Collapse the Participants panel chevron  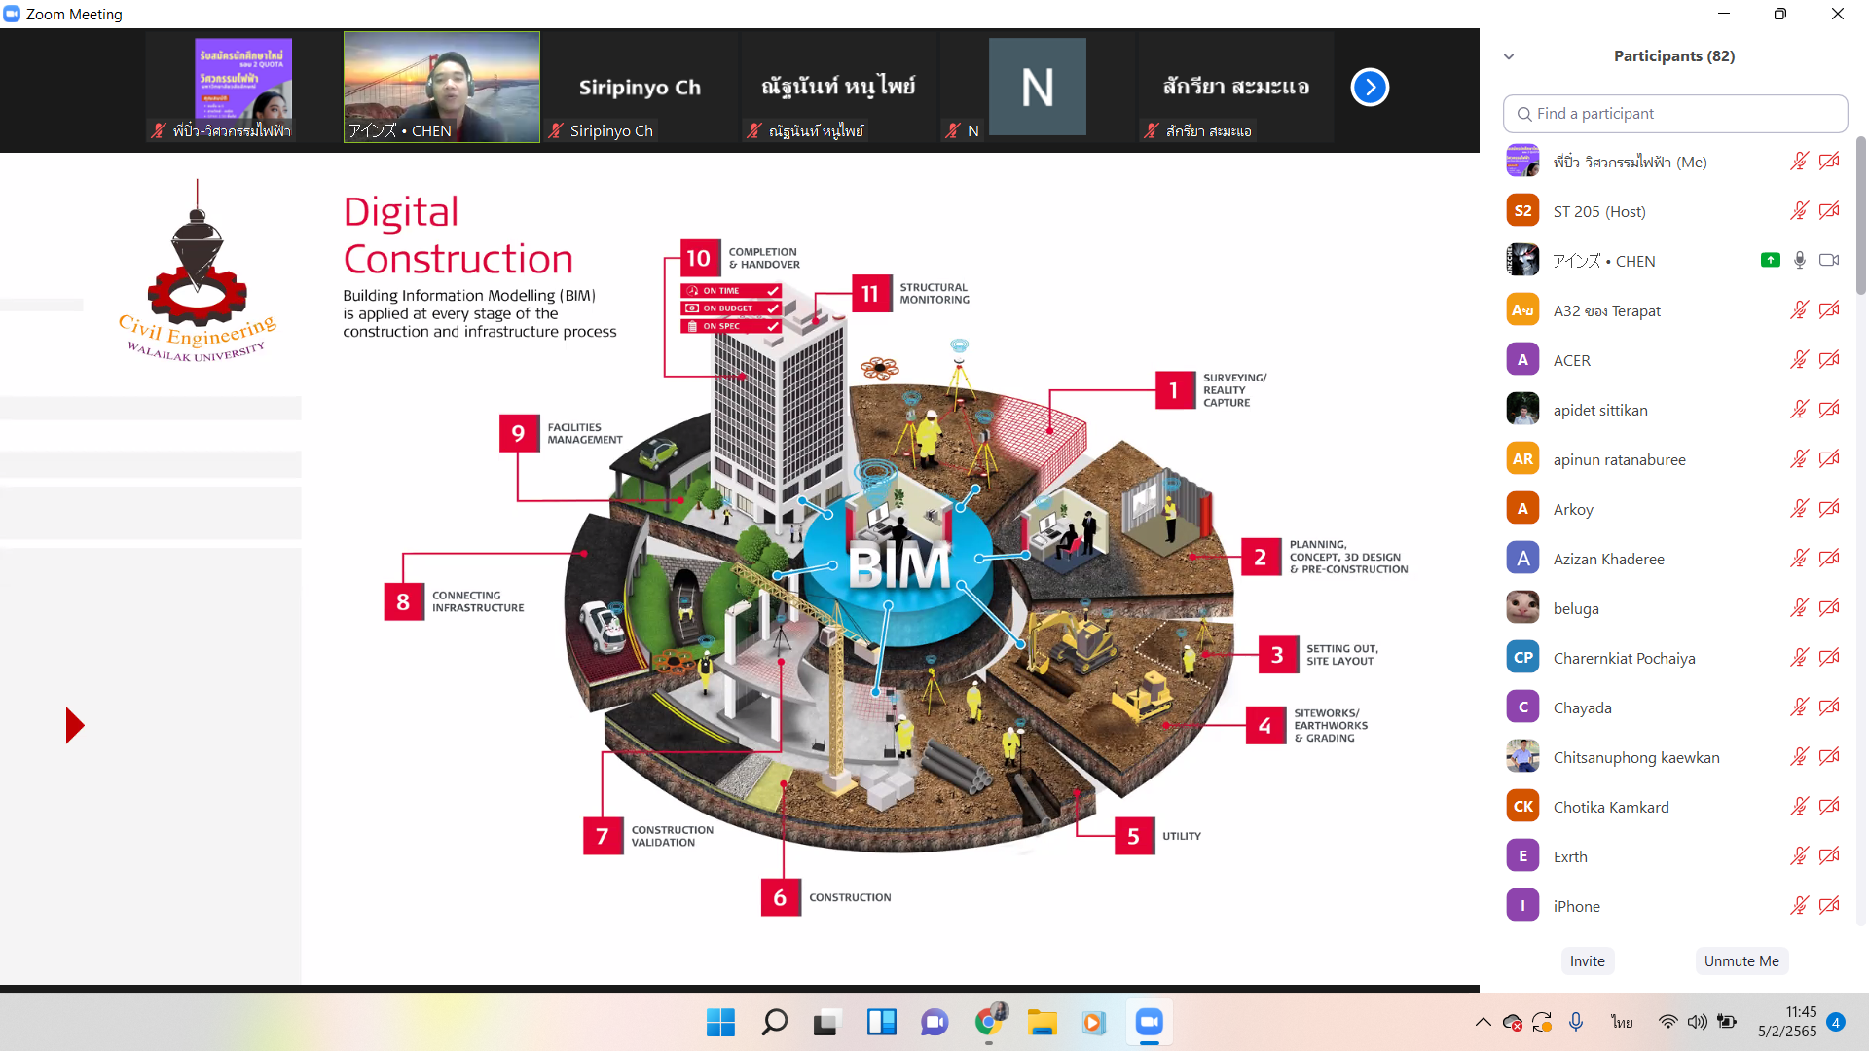pyautogui.click(x=1509, y=56)
